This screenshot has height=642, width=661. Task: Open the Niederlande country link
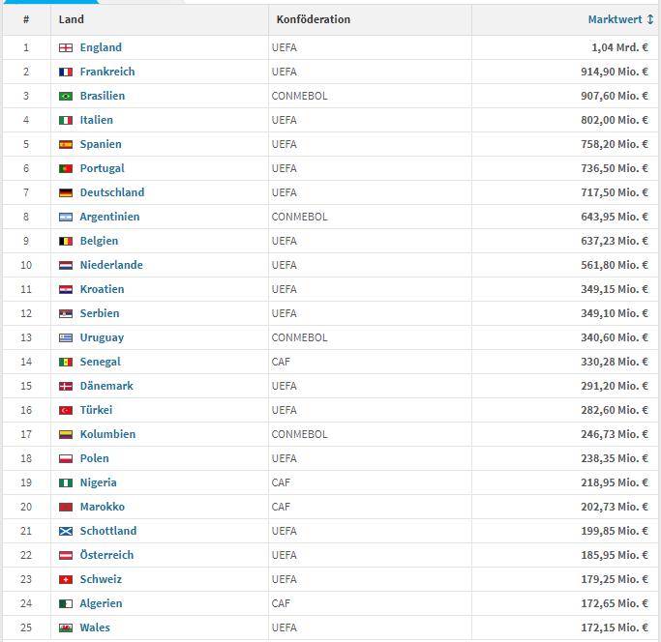111,265
